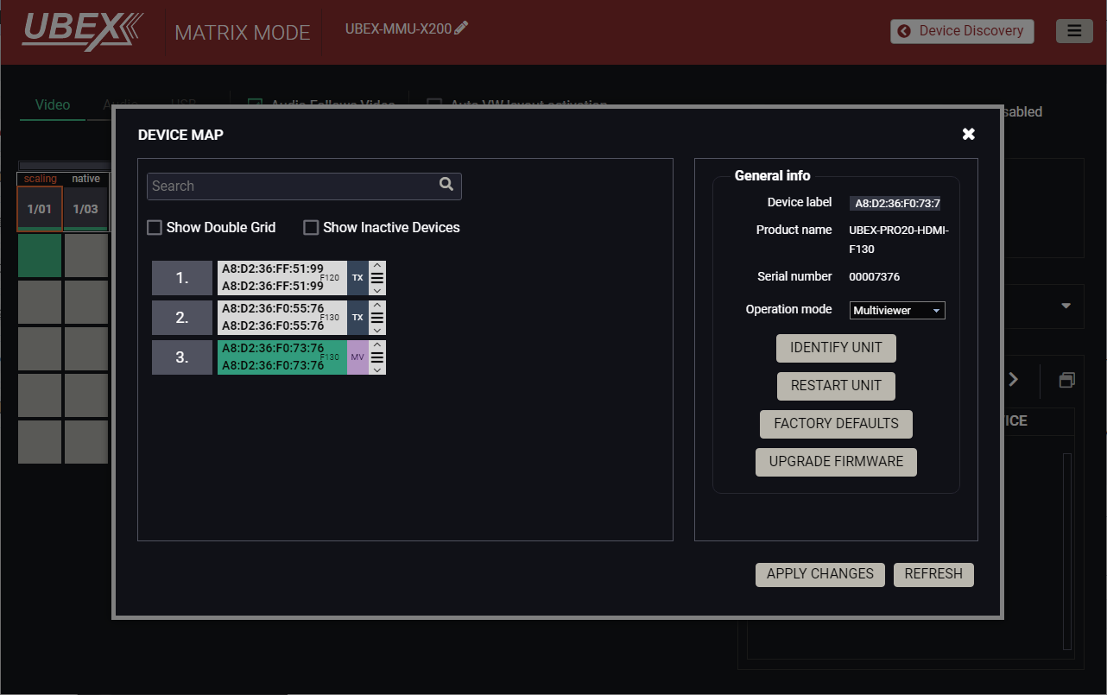Image resolution: width=1107 pixels, height=695 pixels.
Task: Open the Operation mode Multiviewer dropdown
Action: (x=897, y=311)
